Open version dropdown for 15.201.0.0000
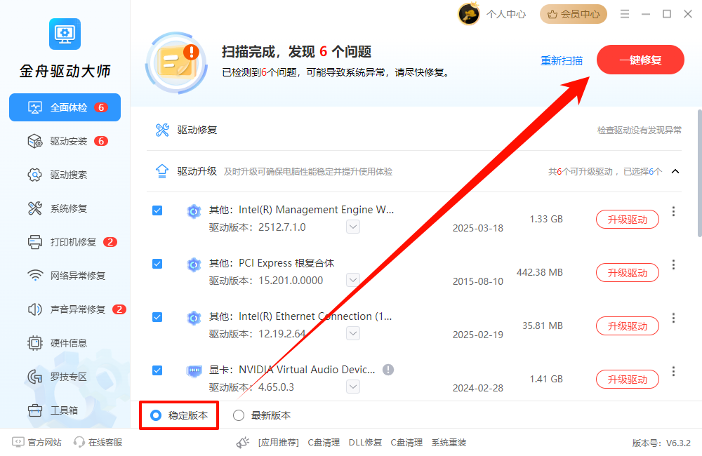 (353, 280)
